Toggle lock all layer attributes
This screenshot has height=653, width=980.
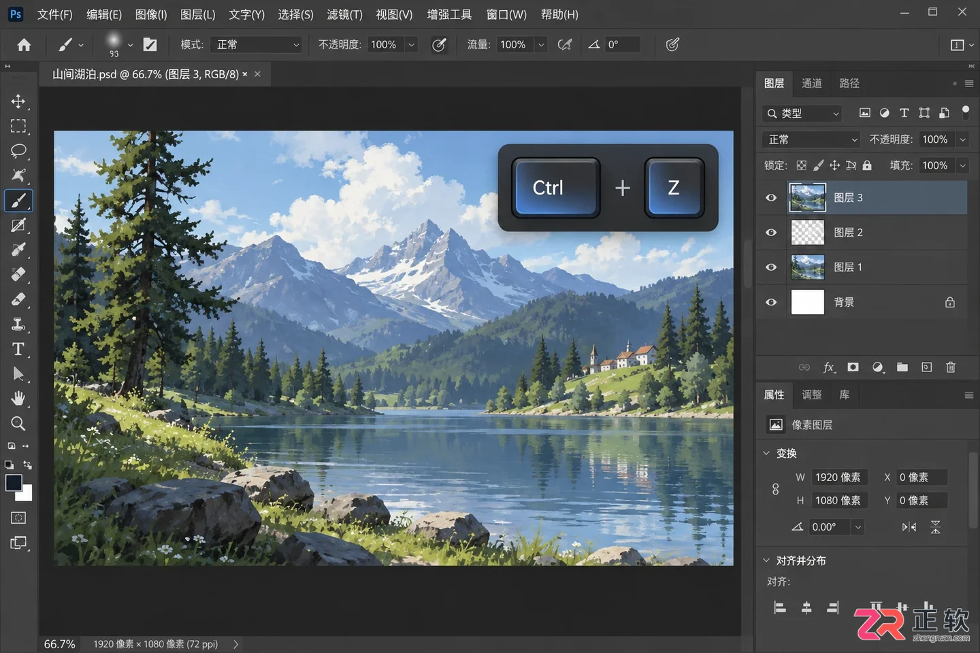867,165
